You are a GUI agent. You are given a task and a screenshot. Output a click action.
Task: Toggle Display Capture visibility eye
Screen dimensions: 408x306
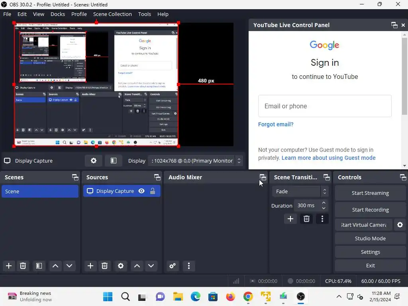pyautogui.click(x=141, y=191)
